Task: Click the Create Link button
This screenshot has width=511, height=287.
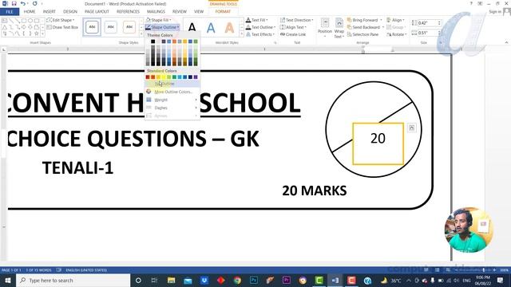Action: 293,34
